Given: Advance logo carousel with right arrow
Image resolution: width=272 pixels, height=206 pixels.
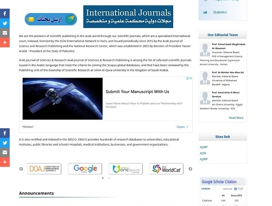Looking at the screenshot, I should pos(190,169).
